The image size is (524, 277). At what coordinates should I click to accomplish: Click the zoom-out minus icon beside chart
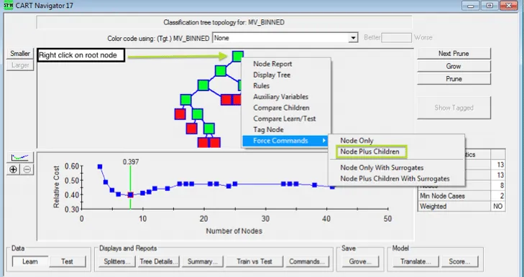[27, 169]
